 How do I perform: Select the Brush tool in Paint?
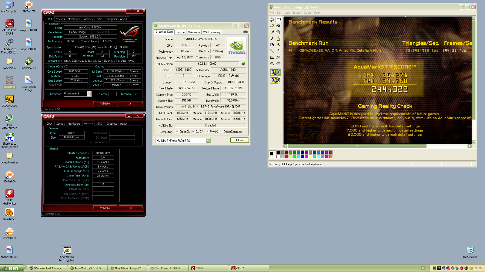click(279, 38)
